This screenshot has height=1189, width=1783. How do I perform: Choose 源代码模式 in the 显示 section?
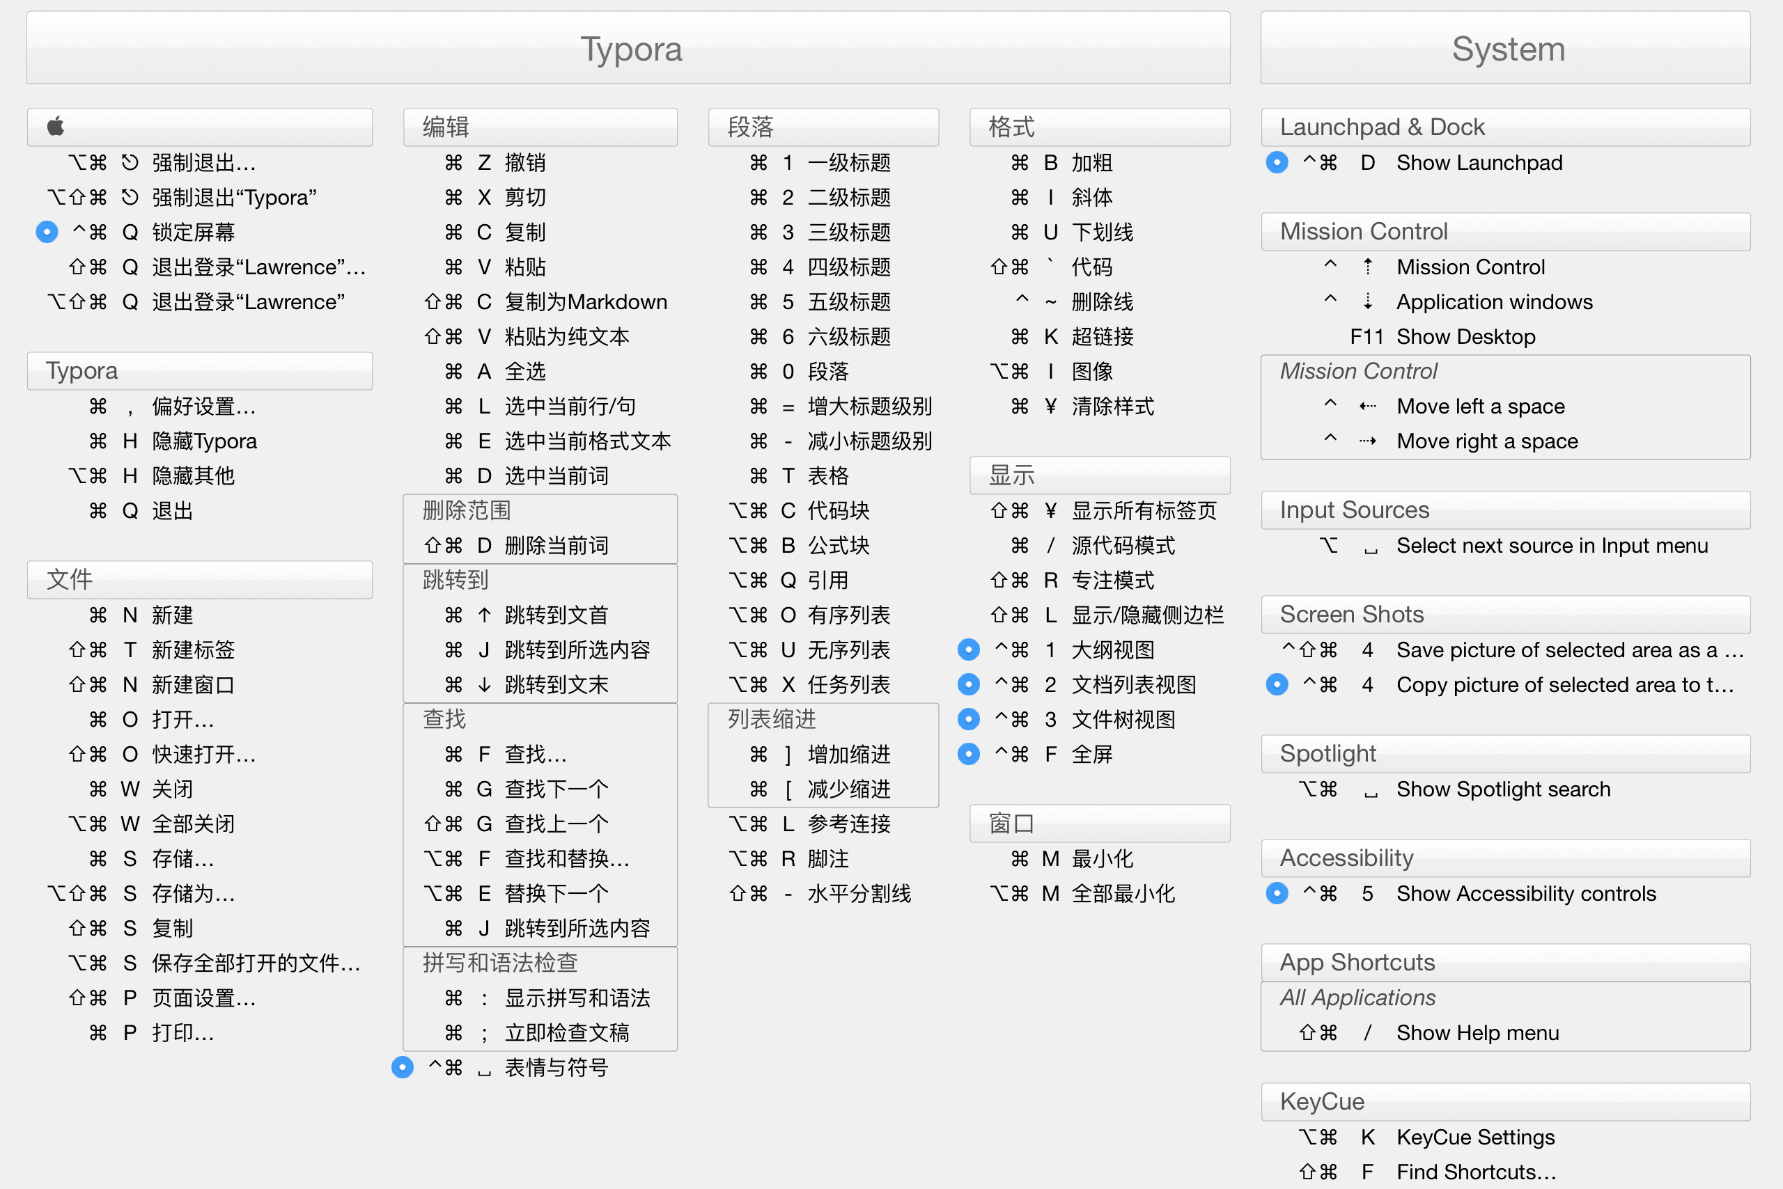coord(1093,545)
